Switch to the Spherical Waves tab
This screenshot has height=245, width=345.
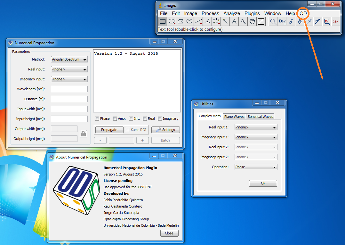(x=260, y=117)
